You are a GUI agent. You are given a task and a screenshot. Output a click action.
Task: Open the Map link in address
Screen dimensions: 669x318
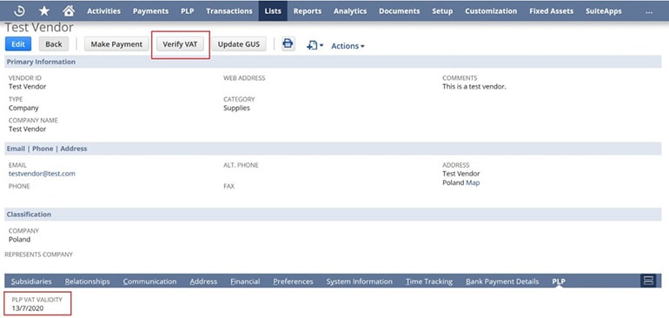tap(473, 182)
